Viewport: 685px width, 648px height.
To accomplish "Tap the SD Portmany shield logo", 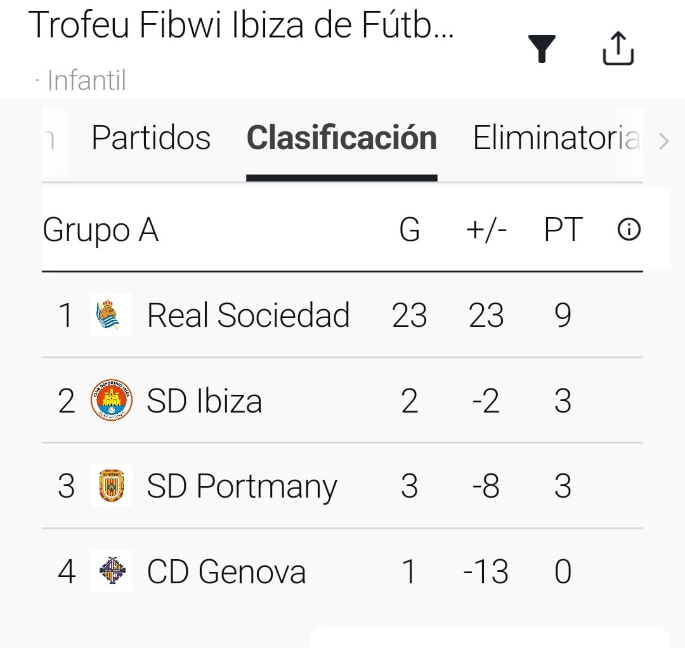I will click(111, 486).
